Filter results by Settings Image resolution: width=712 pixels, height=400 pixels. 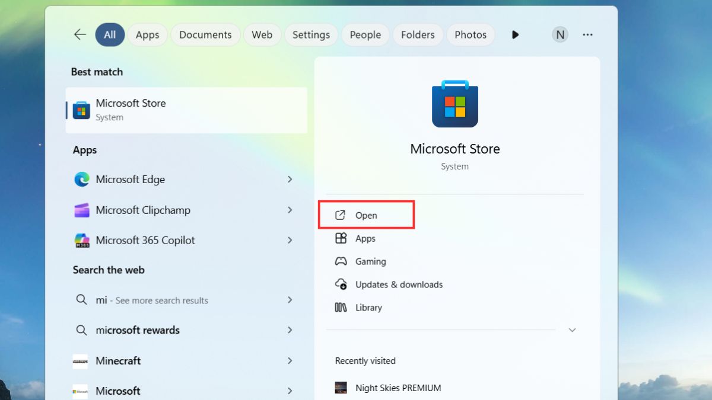click(x=311, y=35)
